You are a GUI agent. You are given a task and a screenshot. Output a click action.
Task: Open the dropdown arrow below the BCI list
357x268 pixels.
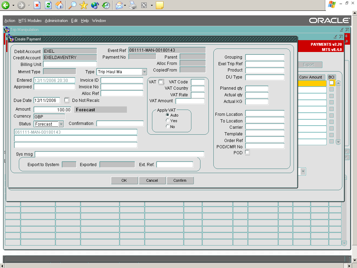(x=303, y=171)
